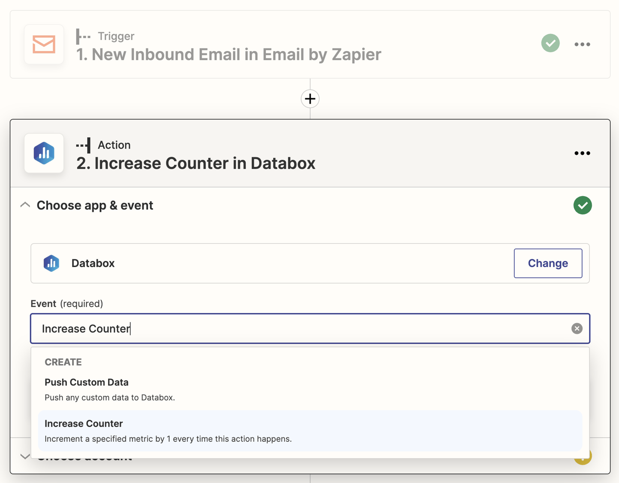Click the envelope inside the trigger app tile
Viewport: 619px width, 483px height.
pos(43,44)
